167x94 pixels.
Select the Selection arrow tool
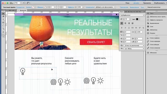click(3, 14)
